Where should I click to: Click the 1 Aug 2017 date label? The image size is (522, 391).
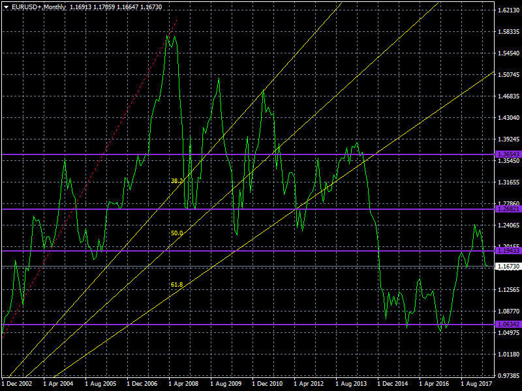tap(476, 384)
